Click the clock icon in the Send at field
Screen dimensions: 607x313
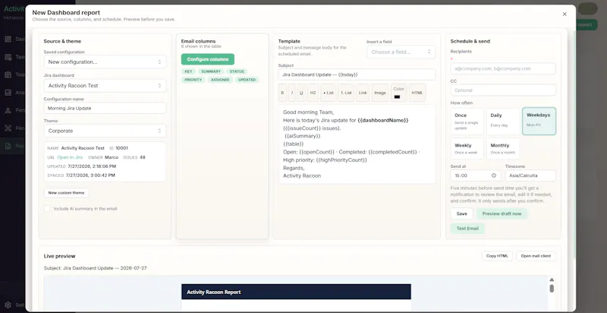click(494, 175)
